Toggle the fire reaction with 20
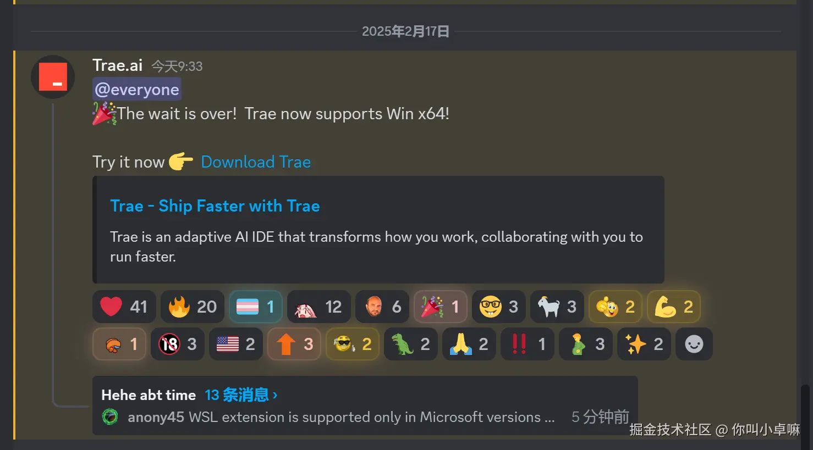813x450 pixels. (193, 307)
